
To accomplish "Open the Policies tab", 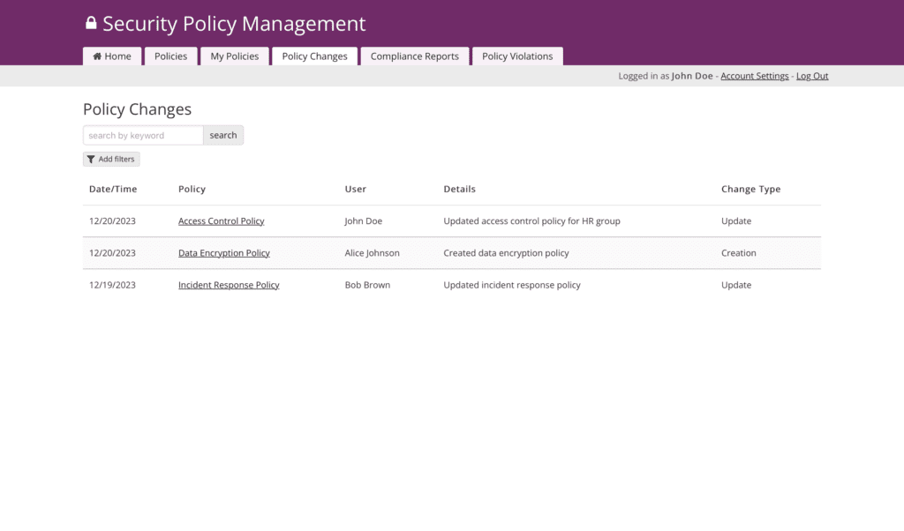I will (x=170, y=56).
